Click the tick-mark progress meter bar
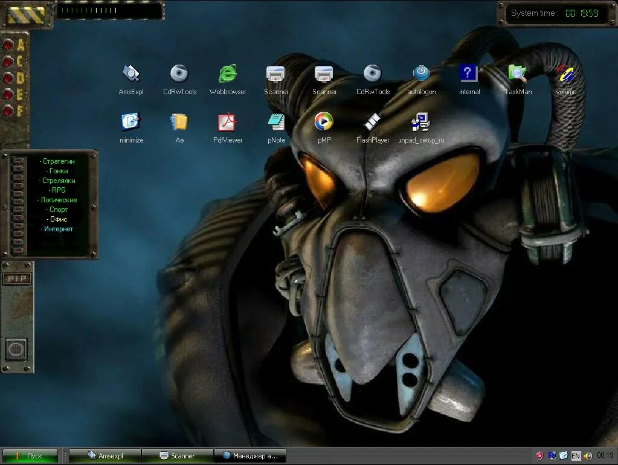This screenshot has height=465, width=618. [x=110, y=10]
